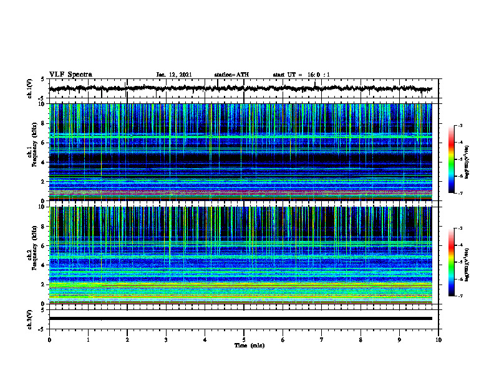Click the ch.1 spectrogram panel
Viewport: 494px width, 381px height.
click(240, 152)
